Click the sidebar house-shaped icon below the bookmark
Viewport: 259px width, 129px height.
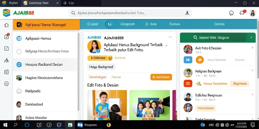click(6, 60)
